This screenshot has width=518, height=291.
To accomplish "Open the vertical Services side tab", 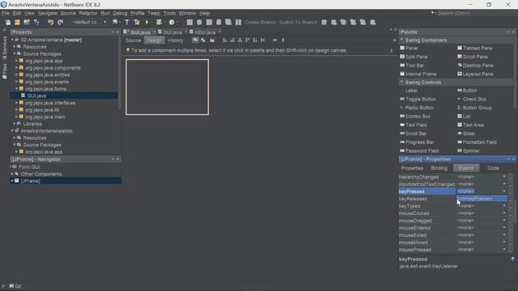I will (x=5, y=48).
